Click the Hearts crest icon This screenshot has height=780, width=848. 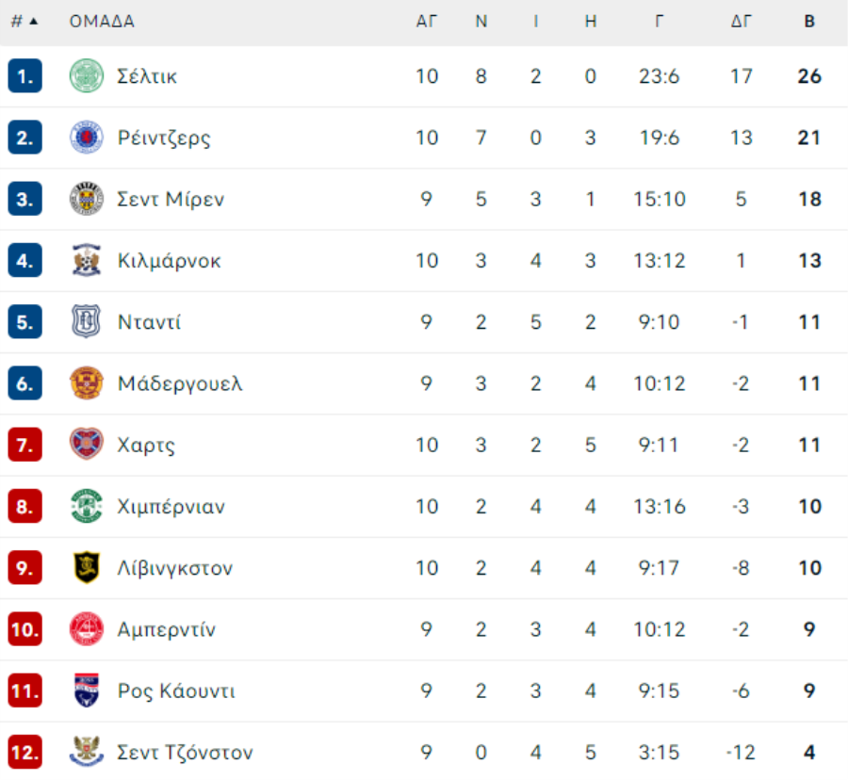(87, 445)
